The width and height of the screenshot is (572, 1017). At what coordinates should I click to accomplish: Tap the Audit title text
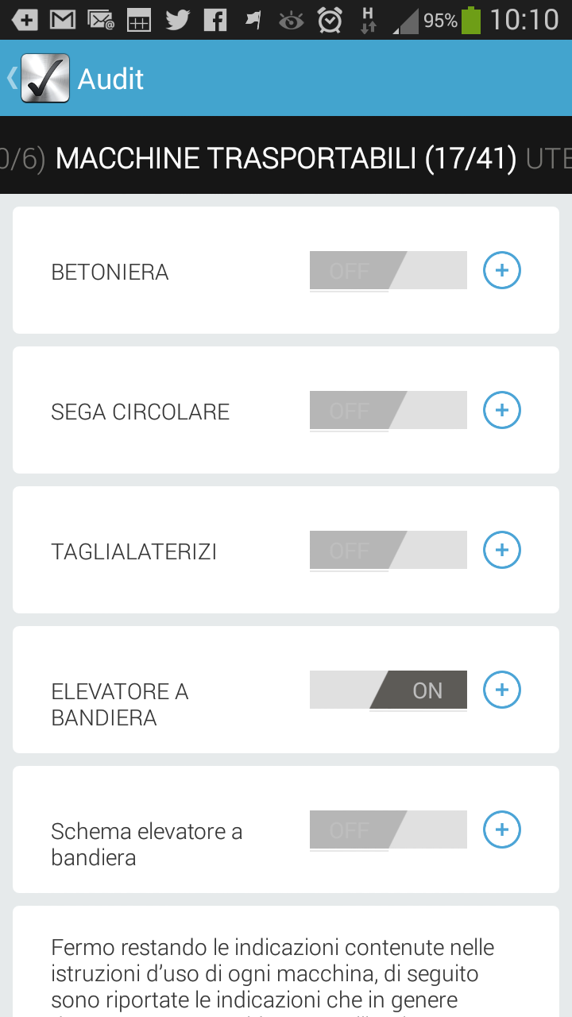click(x=111, y=79)
